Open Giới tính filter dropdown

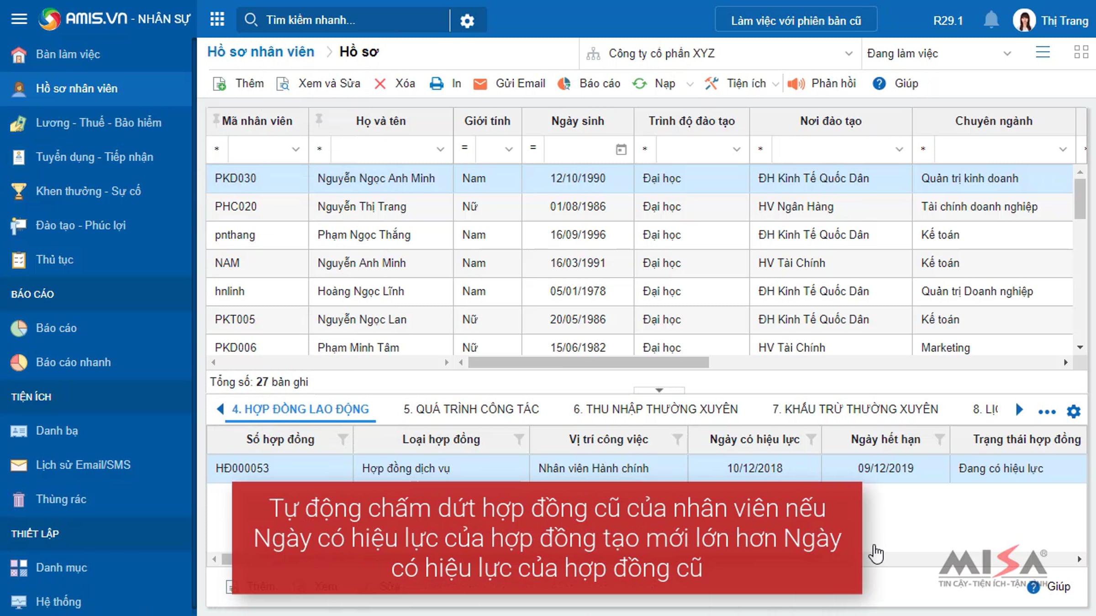point(509,149)
